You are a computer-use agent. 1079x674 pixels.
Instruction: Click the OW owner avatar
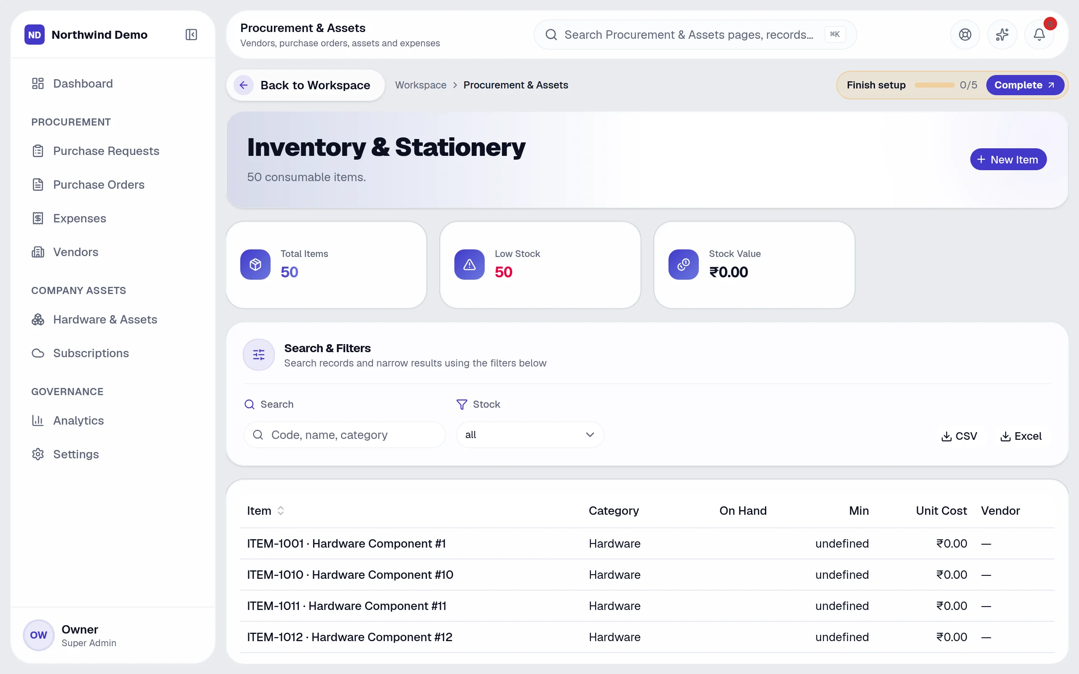tap(38, 635)
